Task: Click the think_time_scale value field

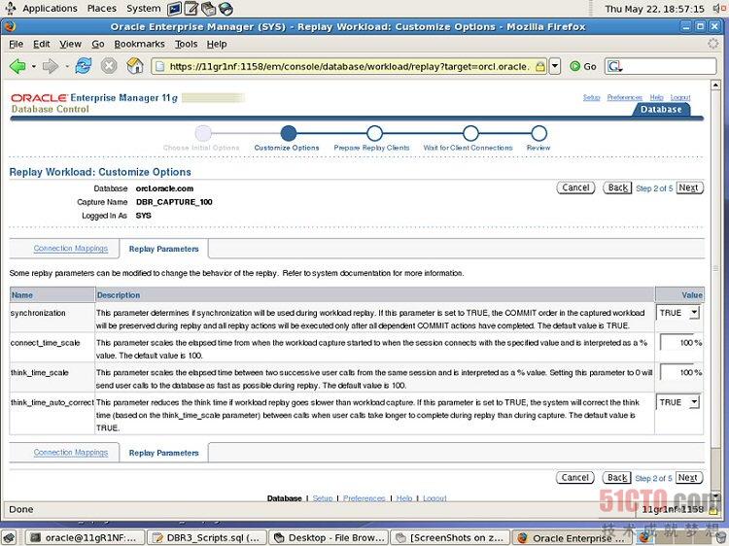Action: 677,372
